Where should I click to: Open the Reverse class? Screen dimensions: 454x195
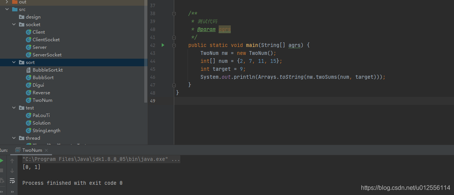click(38, 93)
